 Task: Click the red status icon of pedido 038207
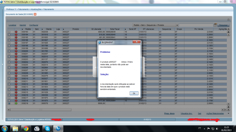pos(16,70)
